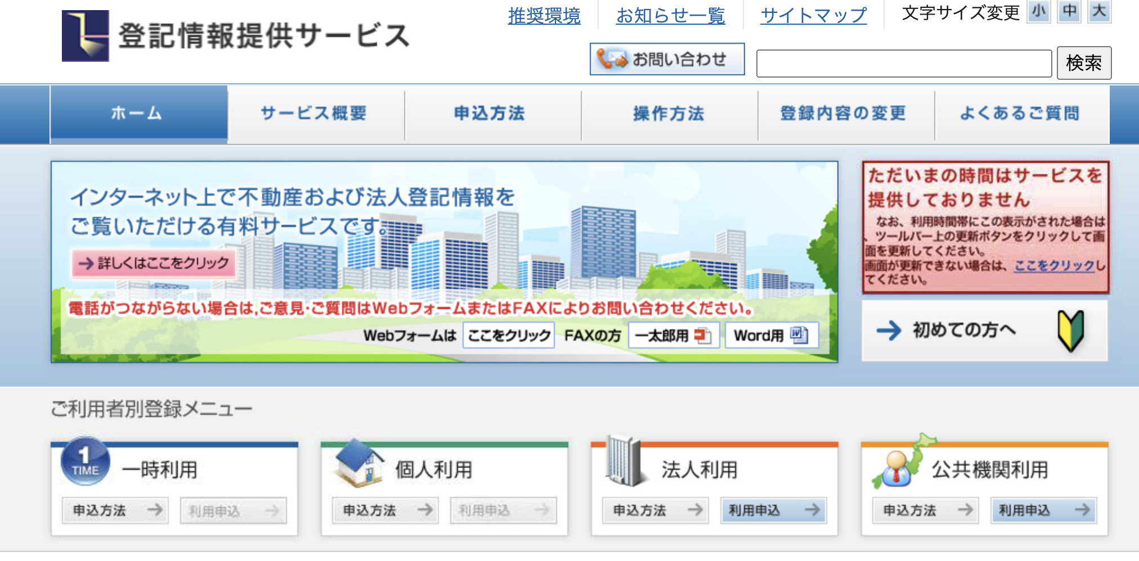Switch to the 申込方法 navigation tab
The height and width of the screenshot is (561, 1139).
(491, 114)
